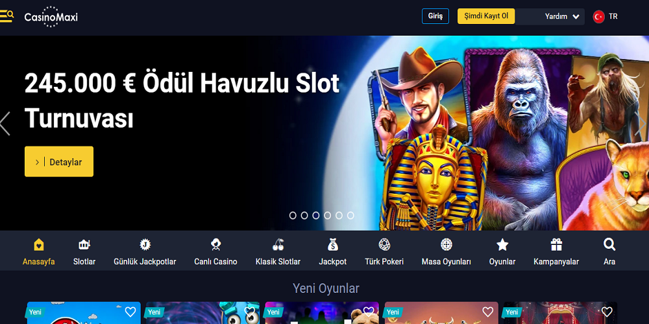This screenshot has width=649, height=324.
Task: Open the hamburger search menu icon
Action: (6, 17)
